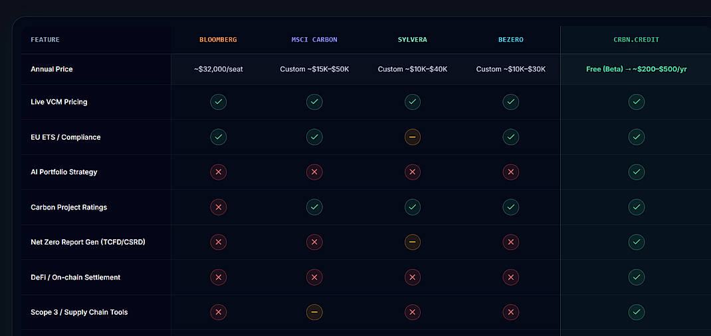Select the BLOOMBERG column header
This screenshot has width=711, height=336.
(x=218, y=40)
